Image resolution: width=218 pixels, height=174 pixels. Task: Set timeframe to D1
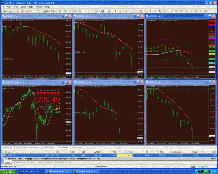coord(196,11)
